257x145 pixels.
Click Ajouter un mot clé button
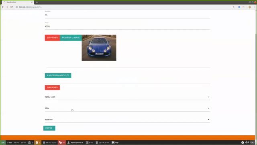tap(58, 75)
